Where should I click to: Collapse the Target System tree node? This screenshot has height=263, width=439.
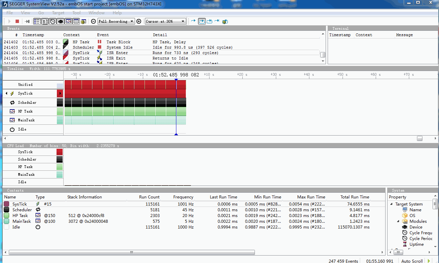(392, 204)
